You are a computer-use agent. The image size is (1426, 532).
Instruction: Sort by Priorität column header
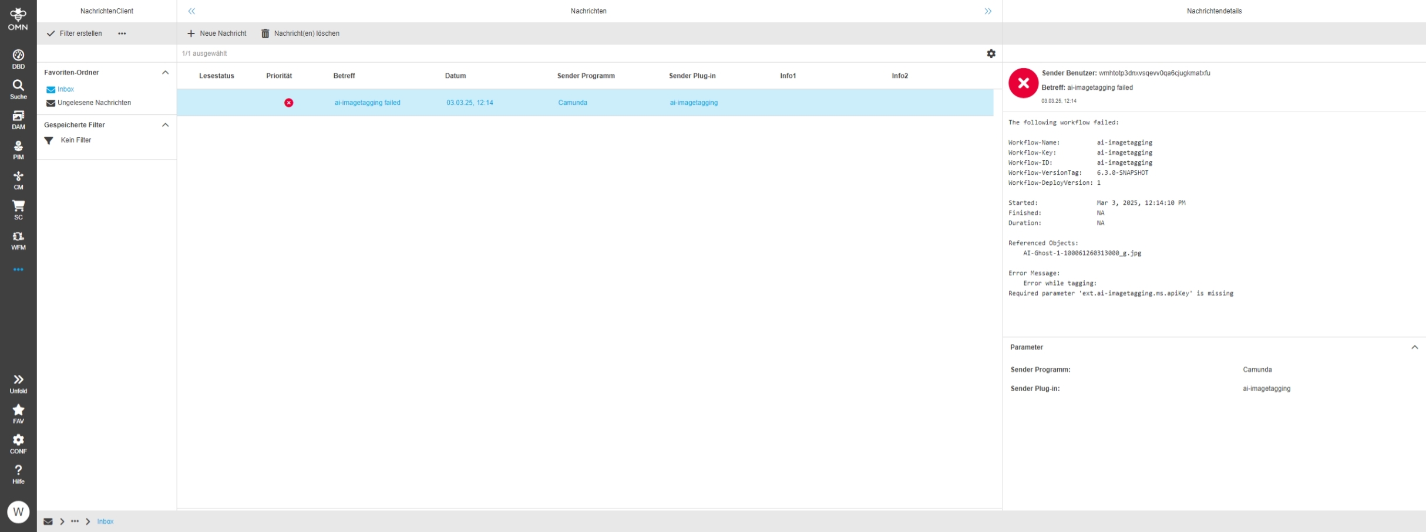279,76
